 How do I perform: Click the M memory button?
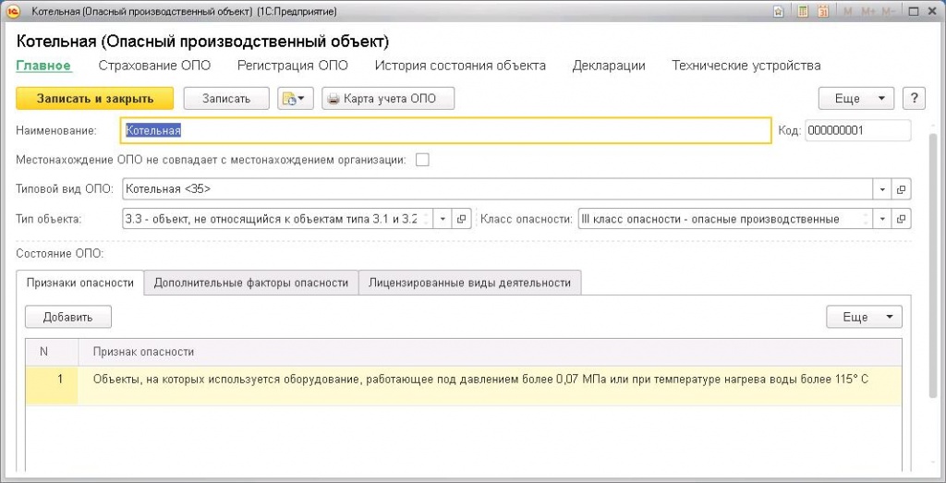click(848, 11)
